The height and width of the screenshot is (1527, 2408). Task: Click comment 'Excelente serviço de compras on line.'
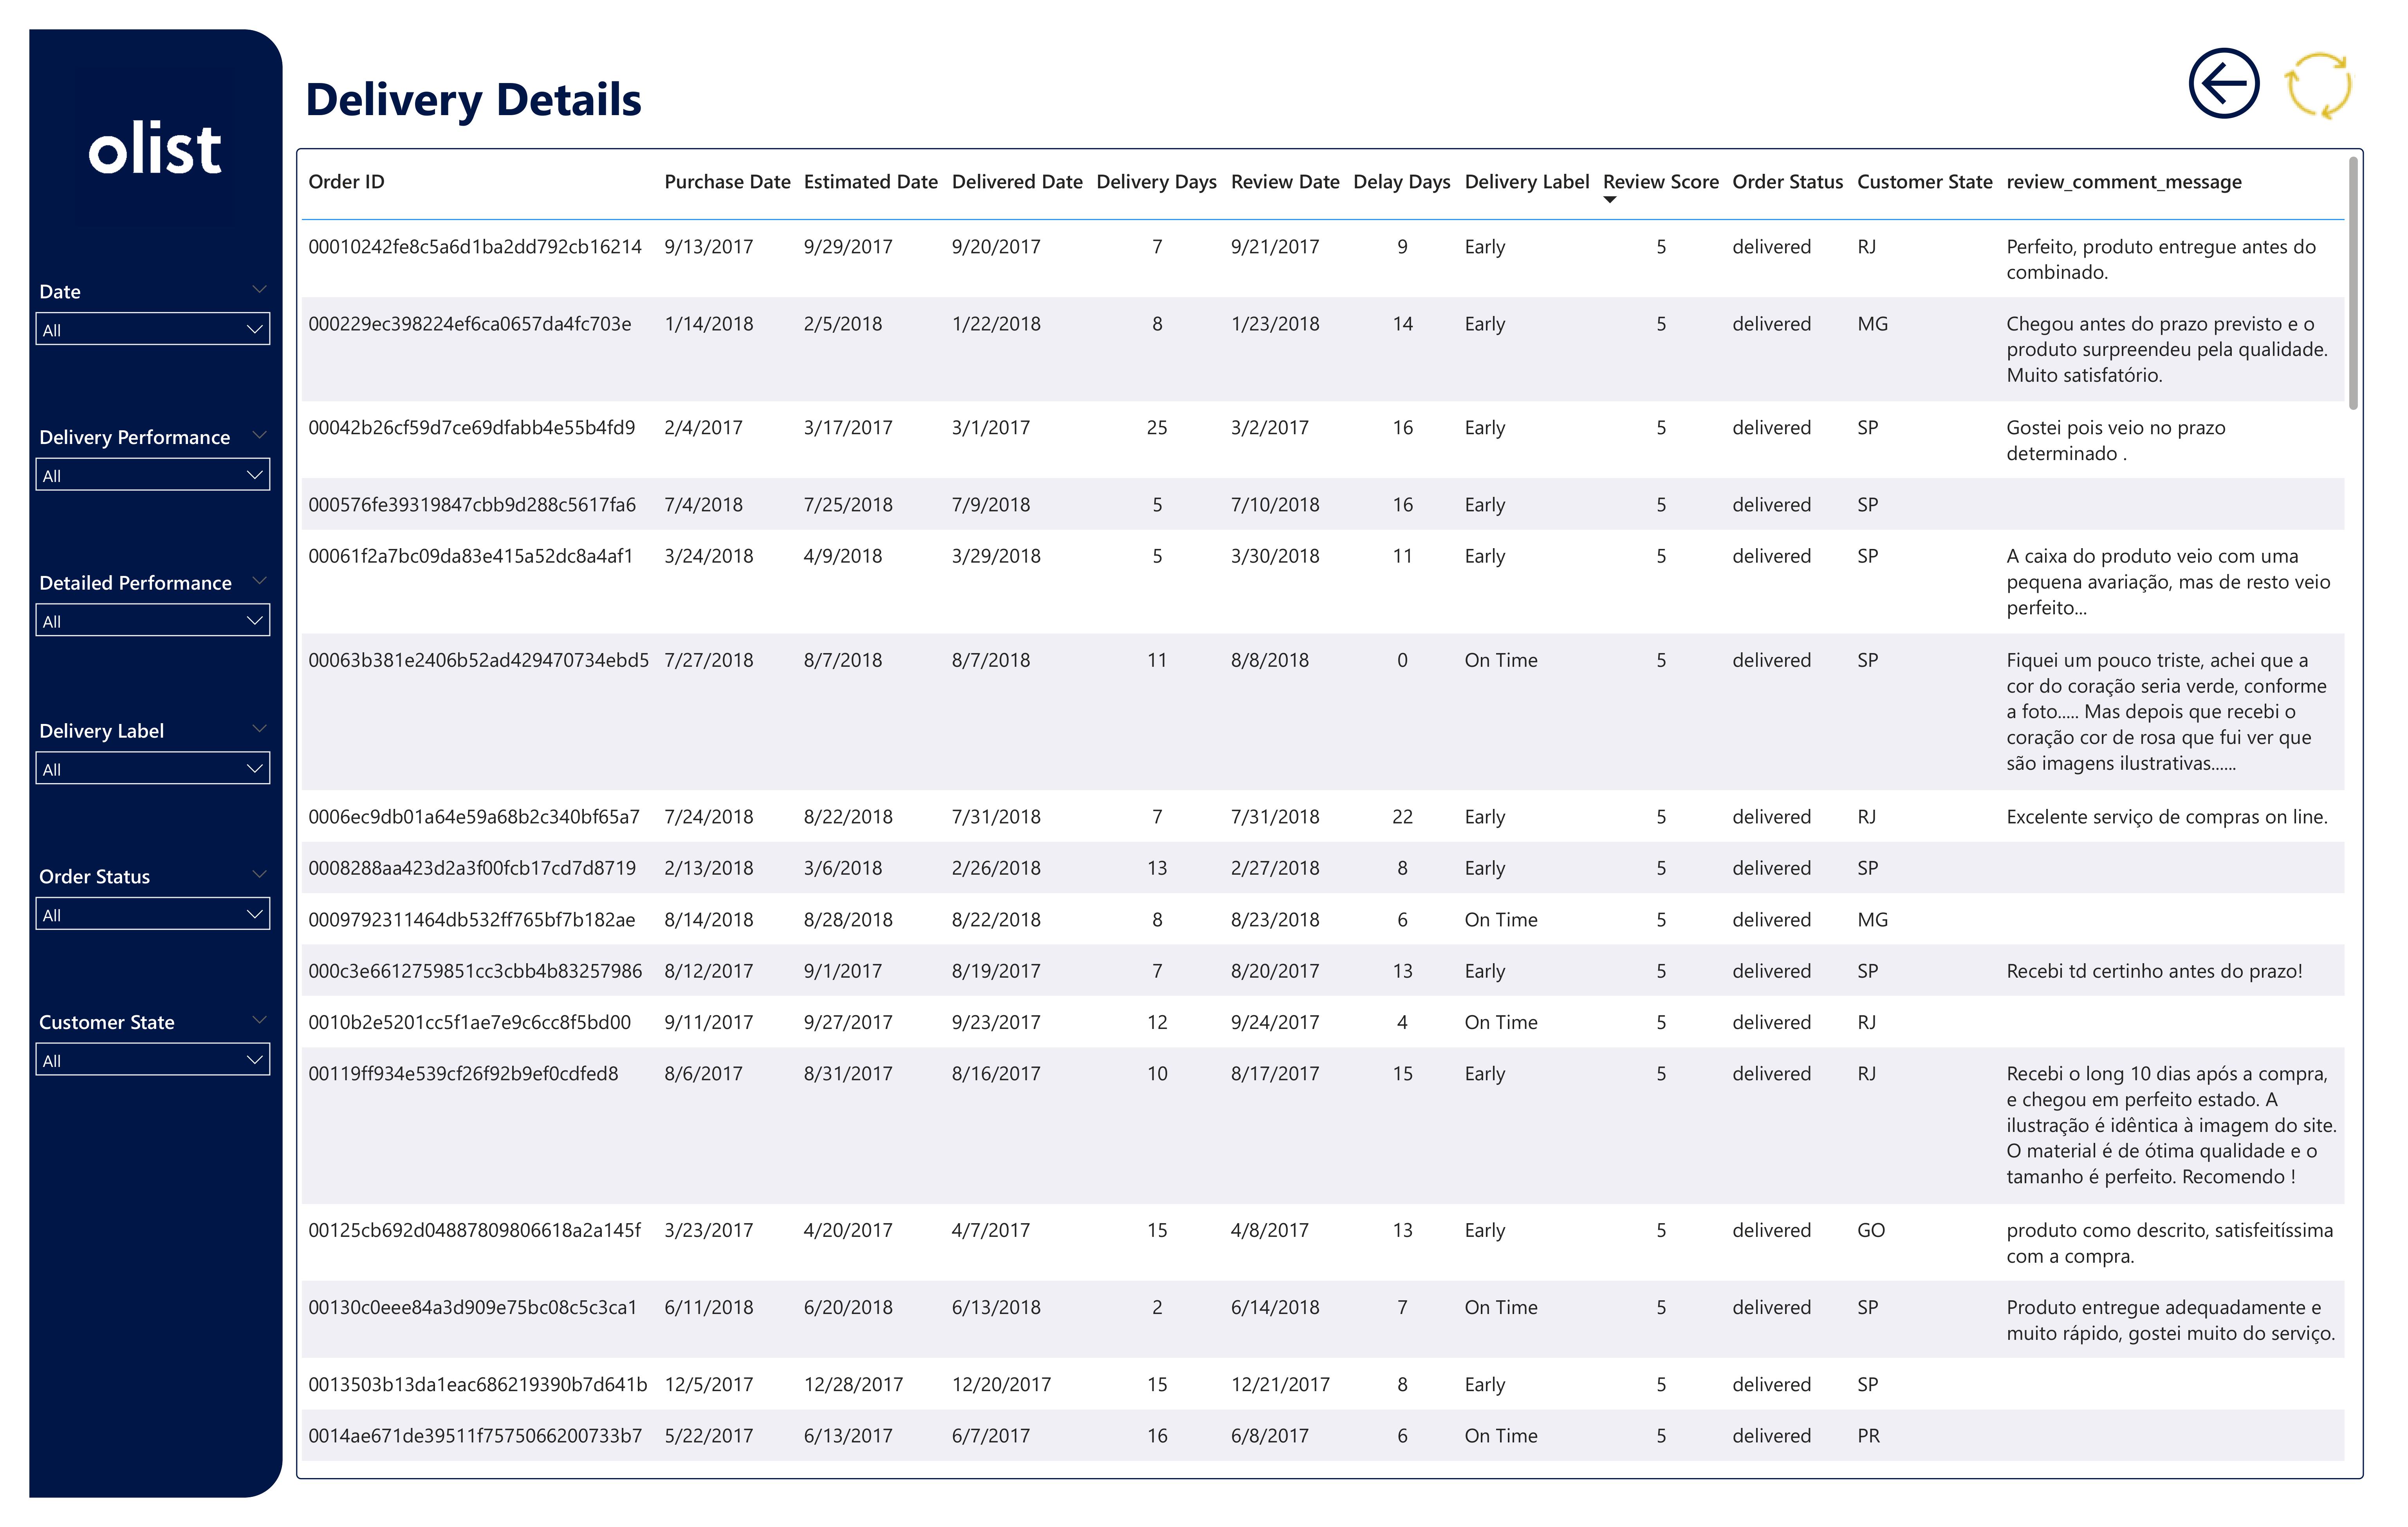coord(2166,817)
